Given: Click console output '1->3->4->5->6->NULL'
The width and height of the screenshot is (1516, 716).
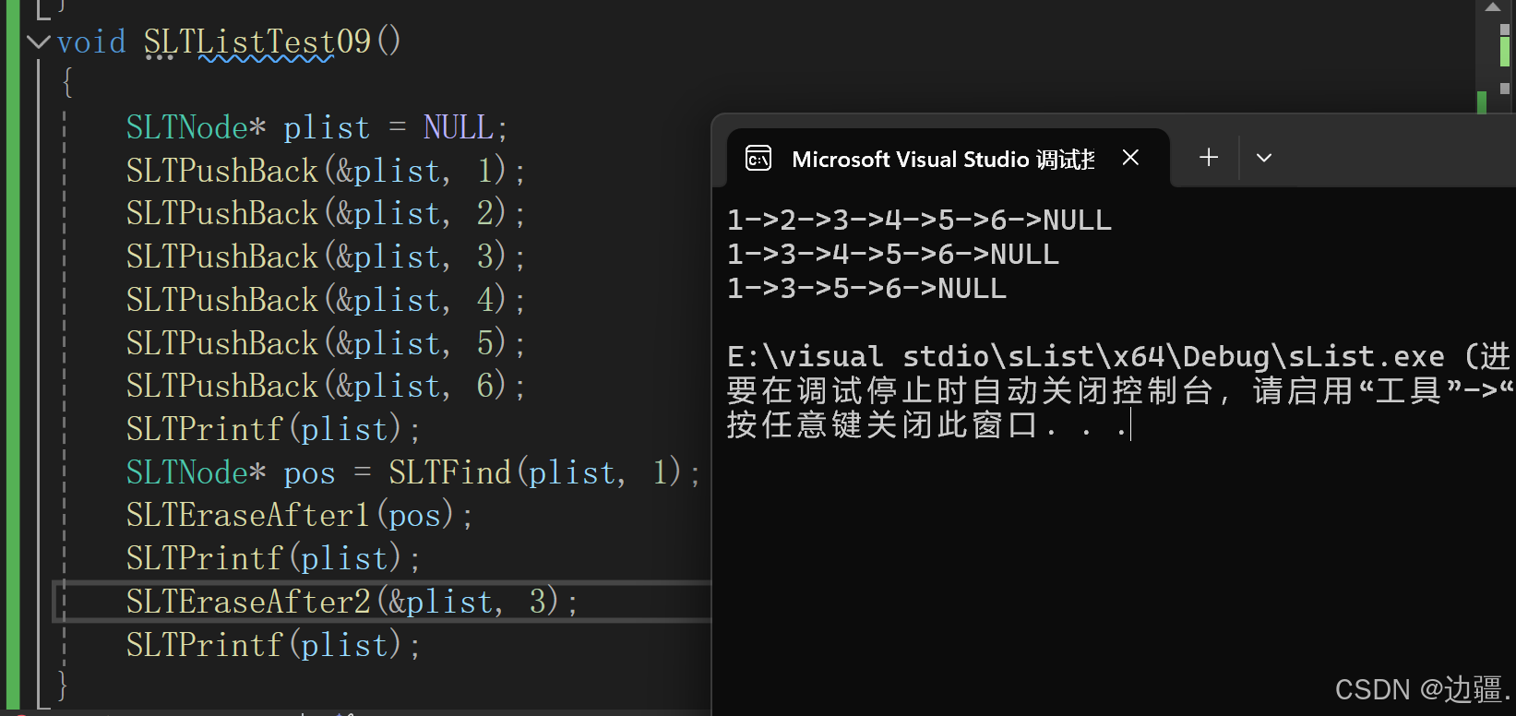Looking at the screenshot, I should 893,255.
